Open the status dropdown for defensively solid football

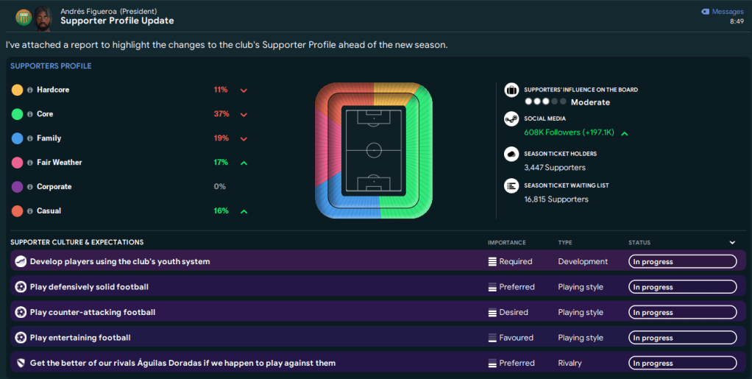click(x=682, y=287)
